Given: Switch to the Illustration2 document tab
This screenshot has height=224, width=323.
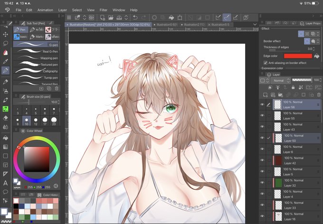Looking at the screenshot, I should tap(192, 25).
